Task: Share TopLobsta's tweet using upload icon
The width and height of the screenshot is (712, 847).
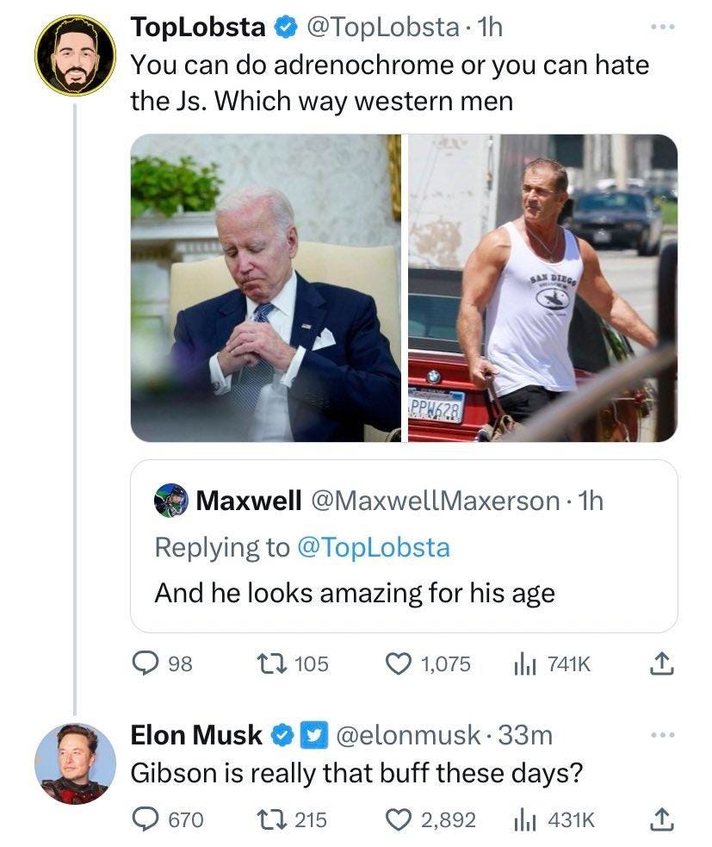Action: [x=662, y=663]
